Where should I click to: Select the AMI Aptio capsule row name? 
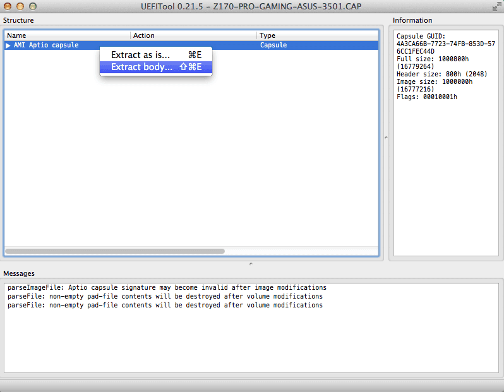pyautogui.click(x=46, y=45)
